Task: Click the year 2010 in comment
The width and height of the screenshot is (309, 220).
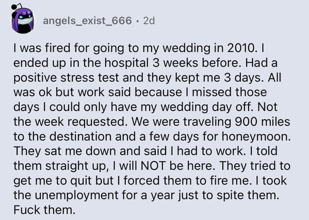Action: (242, 48)
